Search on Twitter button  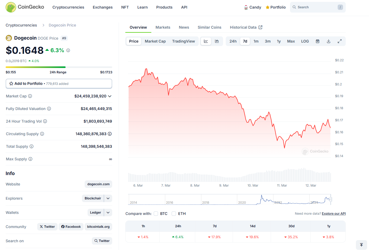coord(102,241)
